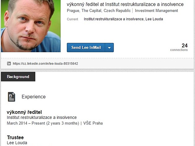
Task: Click the Prague, The Capital, Czech Republic location
Action: pos(98,10)
